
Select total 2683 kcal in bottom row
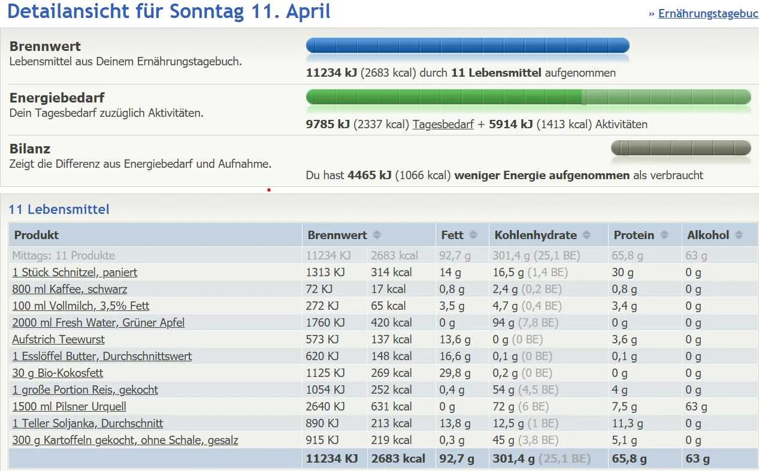398,458
